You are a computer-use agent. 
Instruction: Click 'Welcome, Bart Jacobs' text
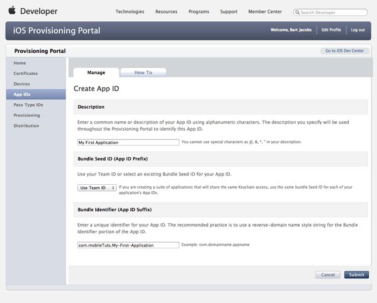(291, 30)
